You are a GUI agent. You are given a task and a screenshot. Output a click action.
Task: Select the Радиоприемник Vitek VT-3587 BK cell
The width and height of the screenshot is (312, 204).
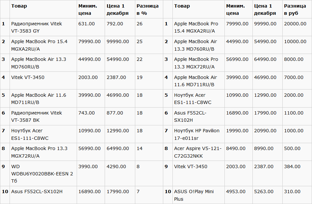pyautogui.click(x=36, y=116)
